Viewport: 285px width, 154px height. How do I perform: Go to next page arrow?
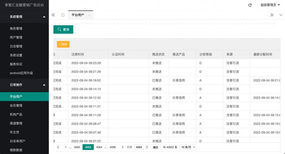(x=122, y=147)
